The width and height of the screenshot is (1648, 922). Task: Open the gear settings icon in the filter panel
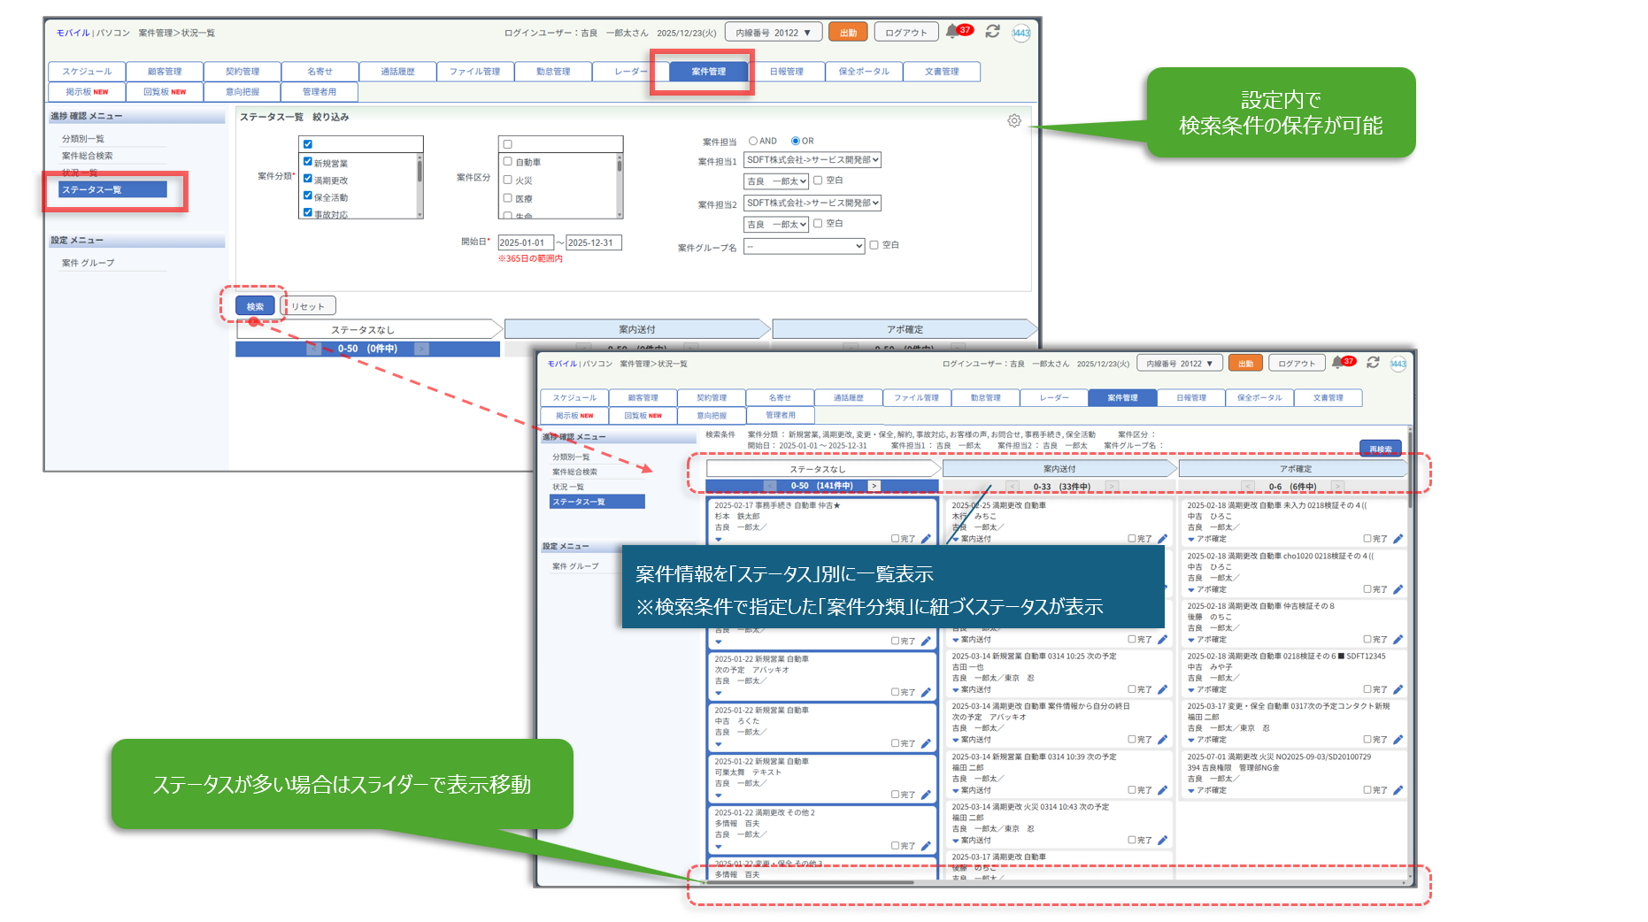point(1013,120)
